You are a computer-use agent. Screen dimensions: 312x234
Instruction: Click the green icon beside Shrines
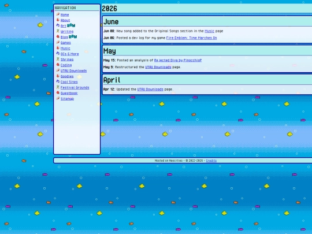pyautogui.click(x=58, y=59)
